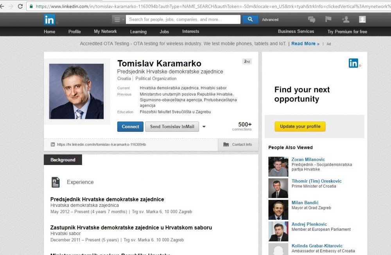Screen dimensions: 391x255
Task: Open the My Network menu
Action: pyautogui.click(x=105, y=31)
